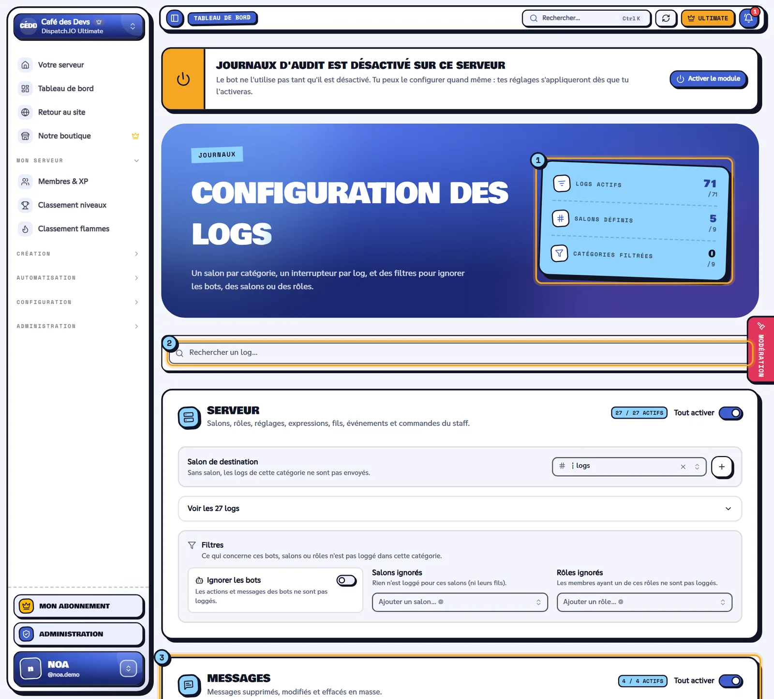Clear the logs channel with X

(683, 467)
